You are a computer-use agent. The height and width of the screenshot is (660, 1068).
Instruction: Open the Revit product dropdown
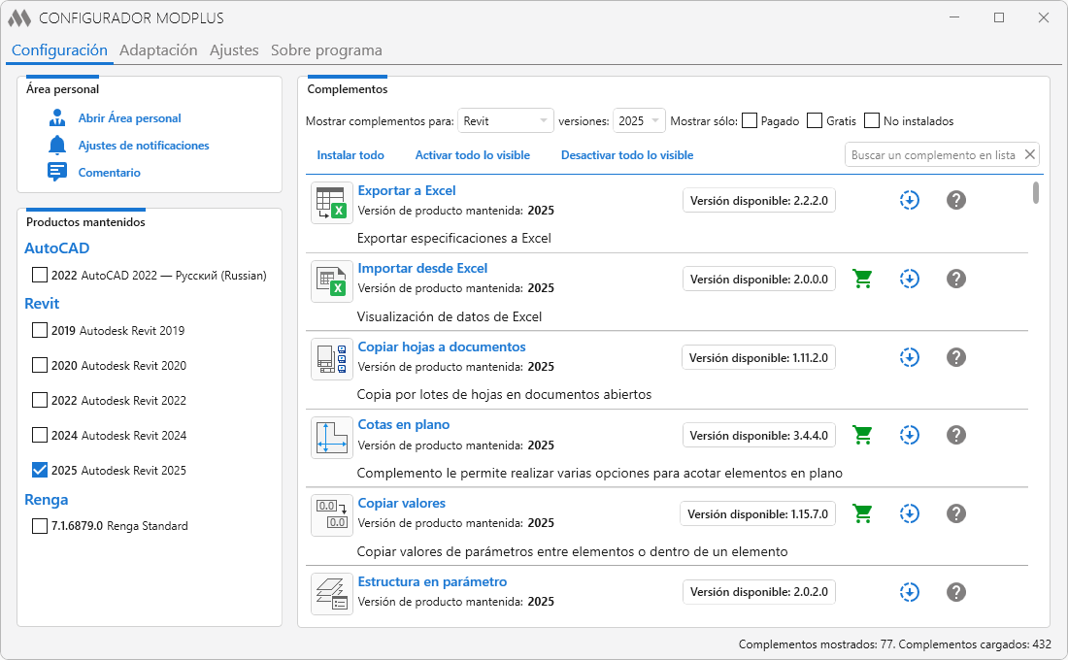(506, 120)
